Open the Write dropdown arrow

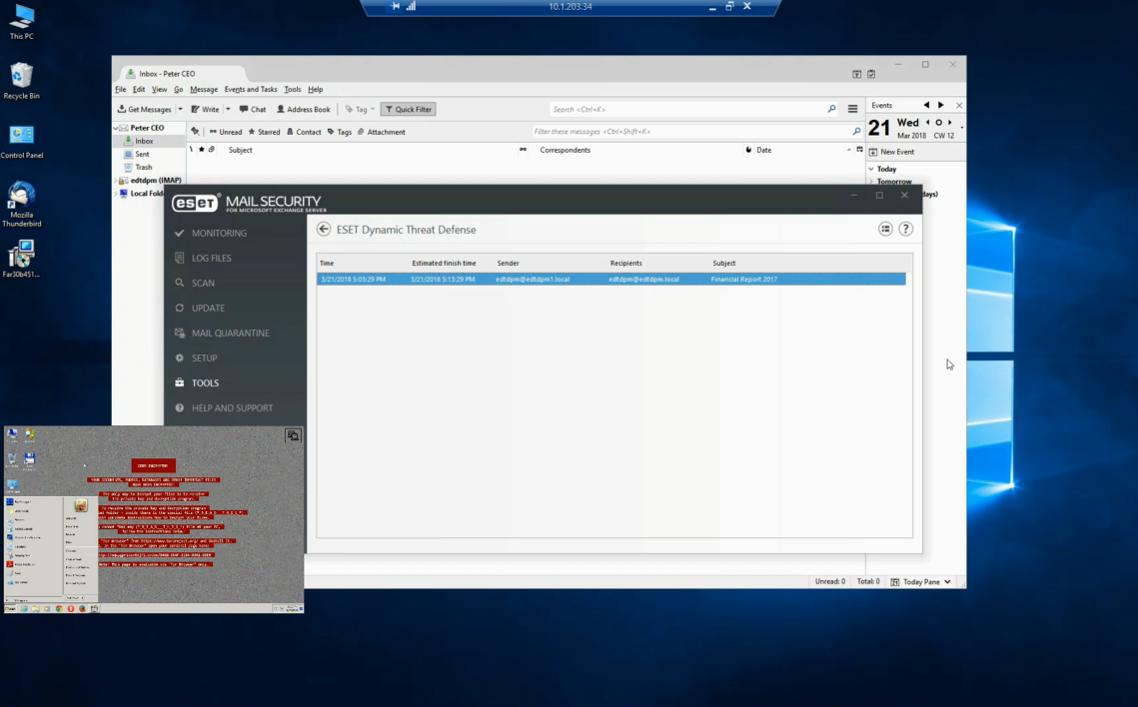[x=228, y=110]
